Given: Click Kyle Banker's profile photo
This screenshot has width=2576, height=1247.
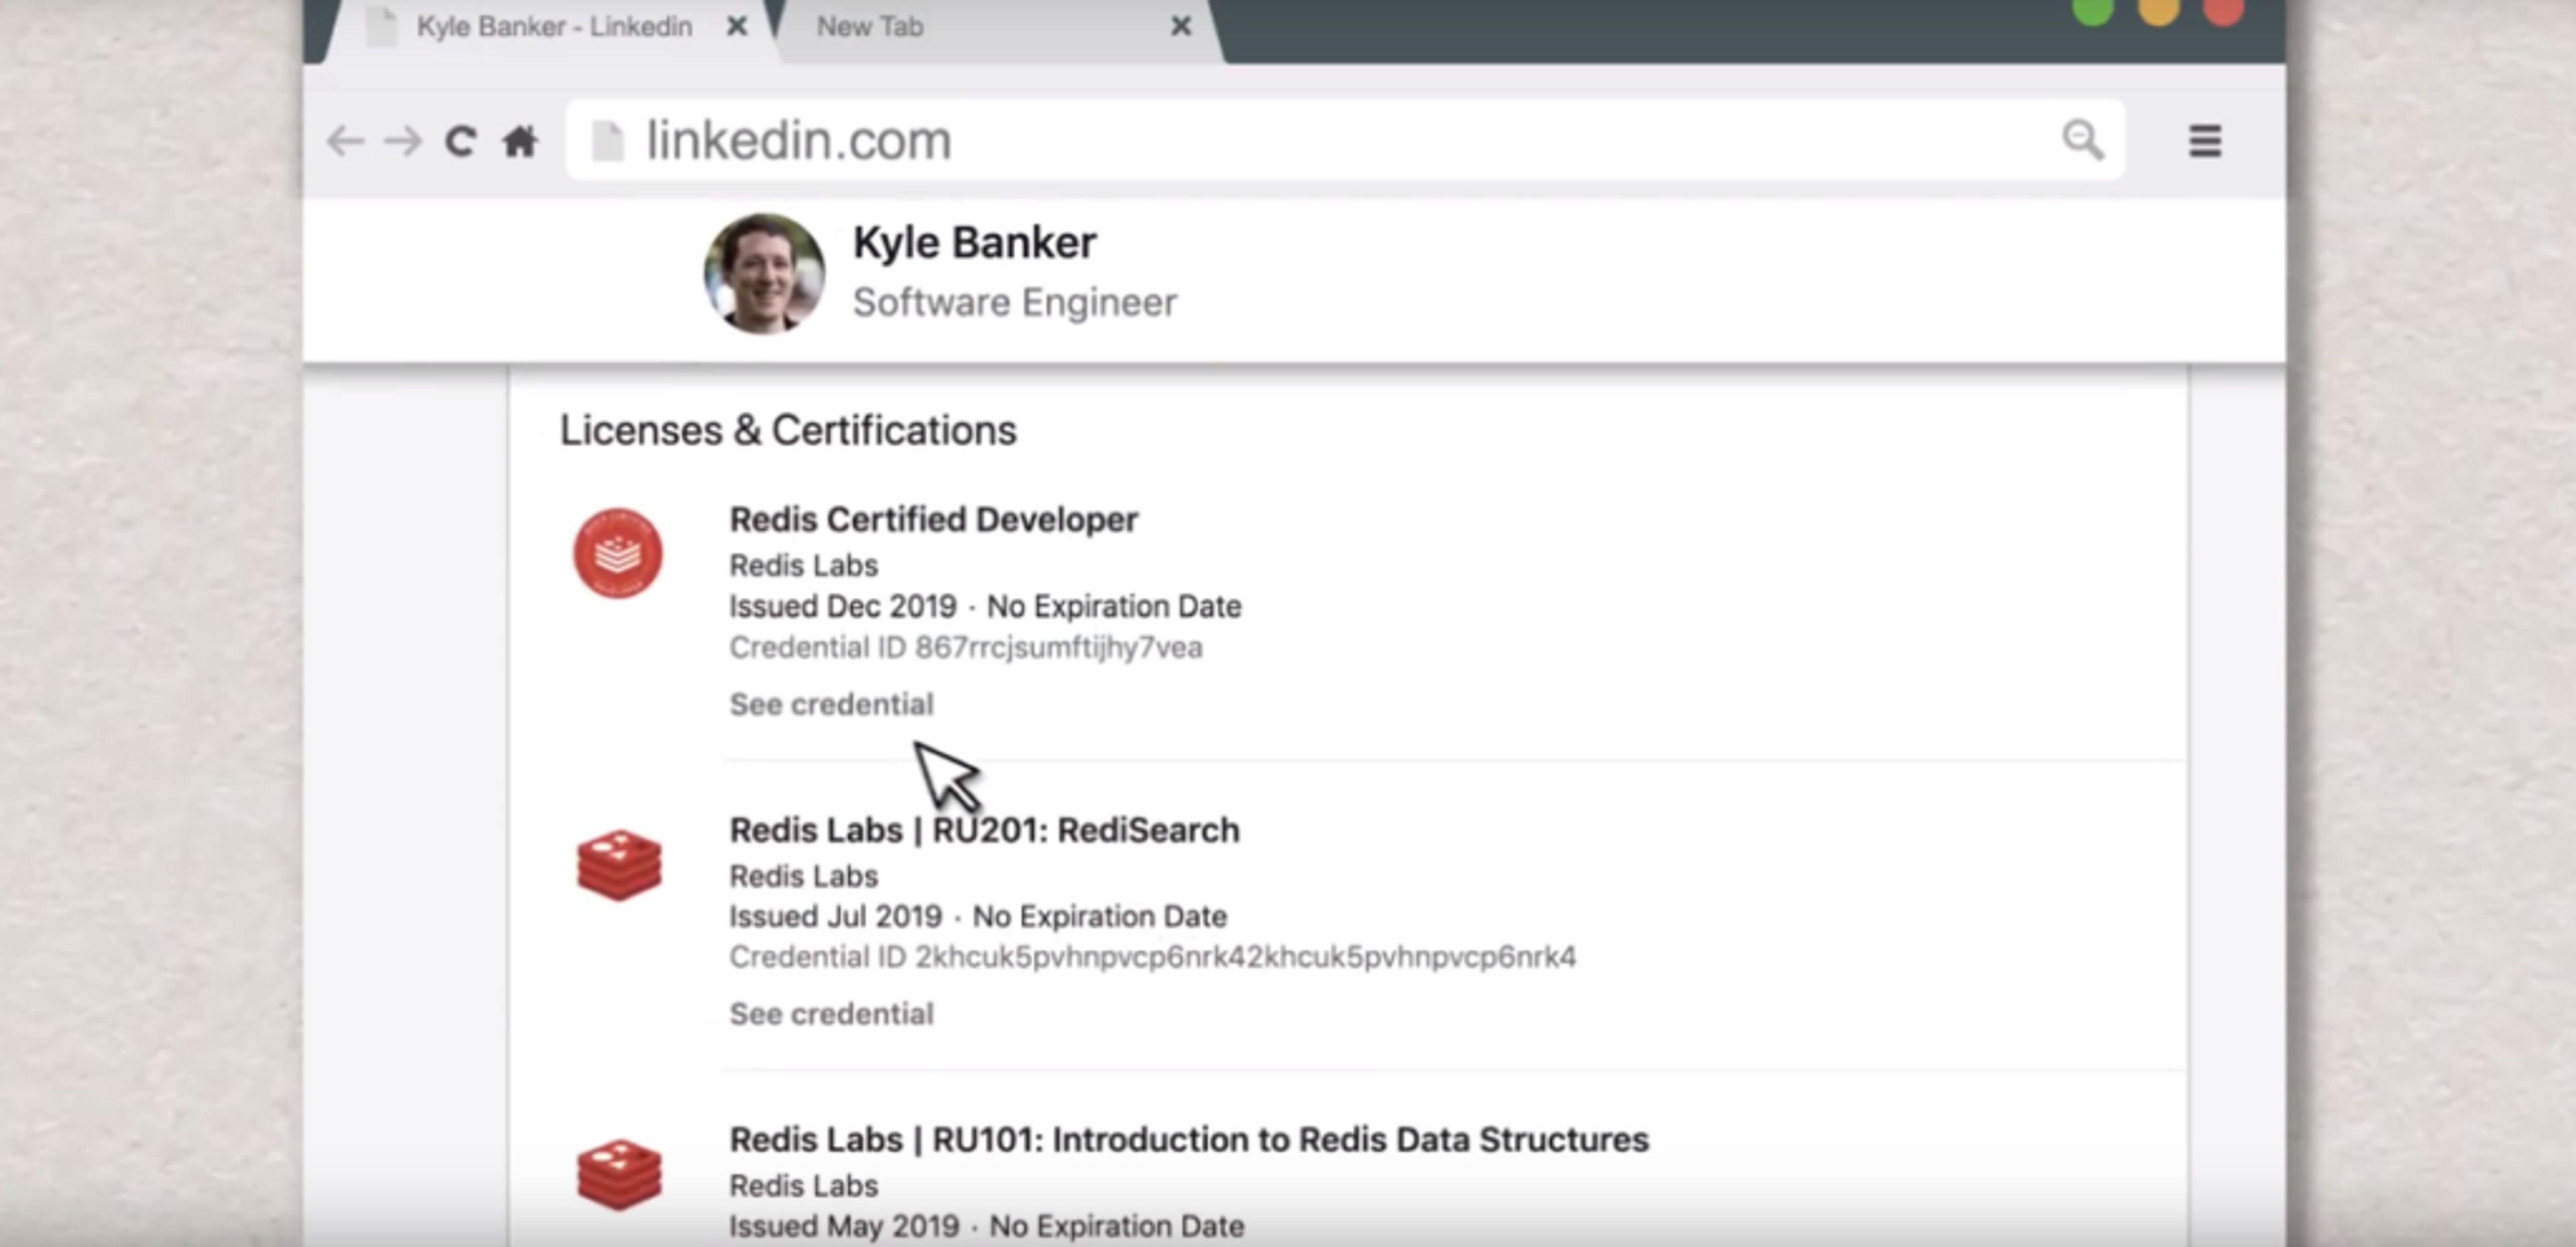Looking at the screenshot, I should pyautogui.click(x=764, y=273).
